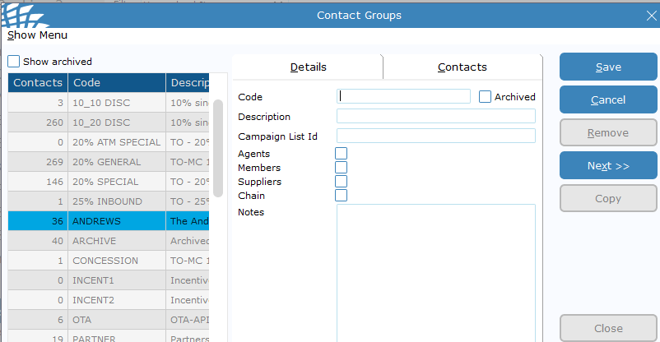Check the Agents checkbox
Screen dimensions: 660x342
click(341, 154)
